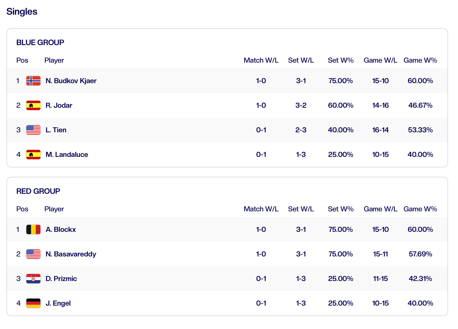The image size is (458, 329).
Task: Click Norway flag beside N. Budkov Kjaer
Action: point(33,81)
